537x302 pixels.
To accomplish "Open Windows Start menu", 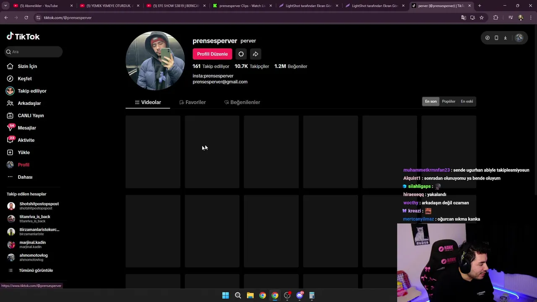I will [225, 295].
